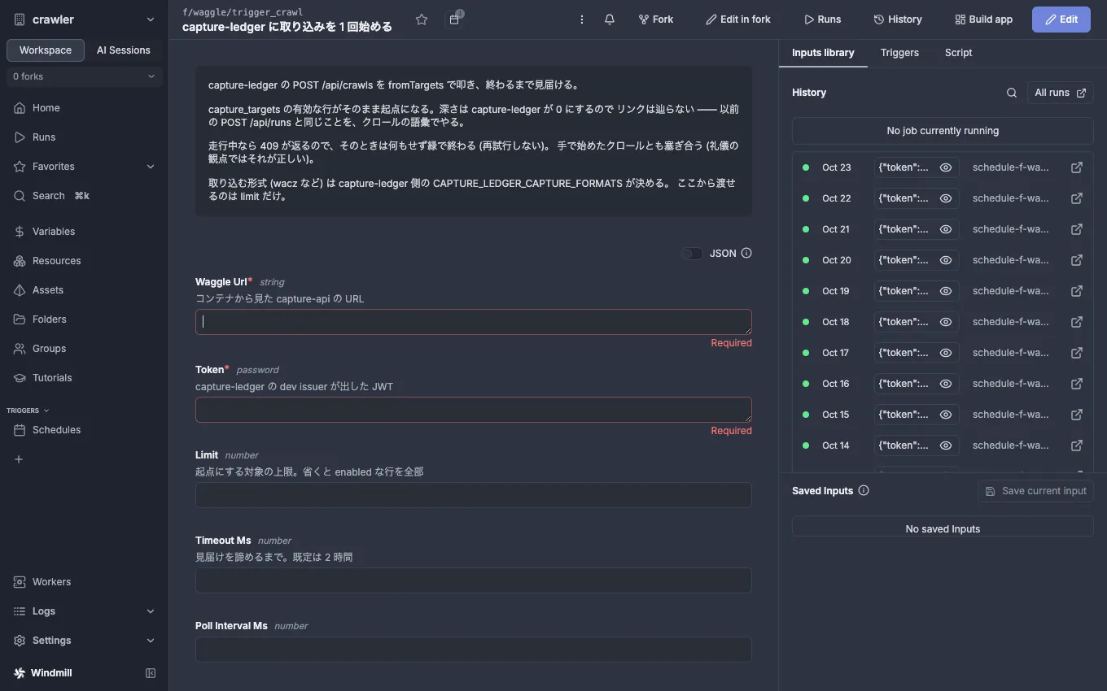Open Oct 23 run in new tab
The image size is (1107, 691).
point(1077,167)
